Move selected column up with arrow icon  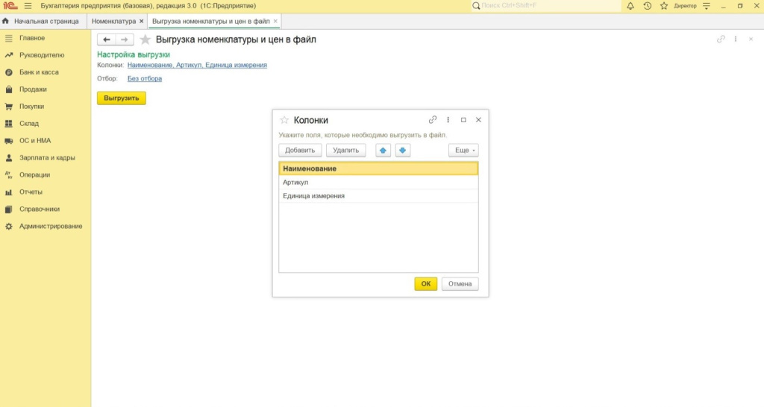(383, 151)
